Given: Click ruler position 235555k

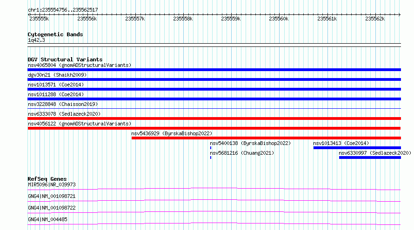Looking at the screenshot, I should pyautogui.click(x=39, y=19).
